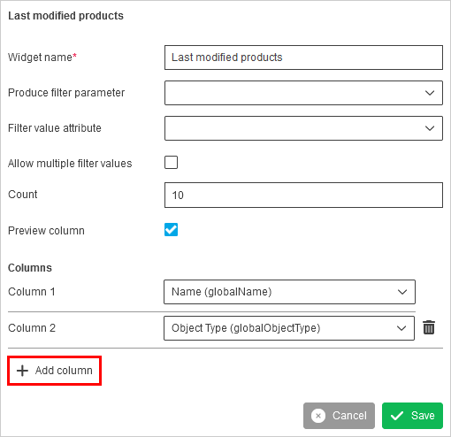Expand the Column 2 Object Type dropdown
This screenshot has width=451, height=437.
[289, 328]
